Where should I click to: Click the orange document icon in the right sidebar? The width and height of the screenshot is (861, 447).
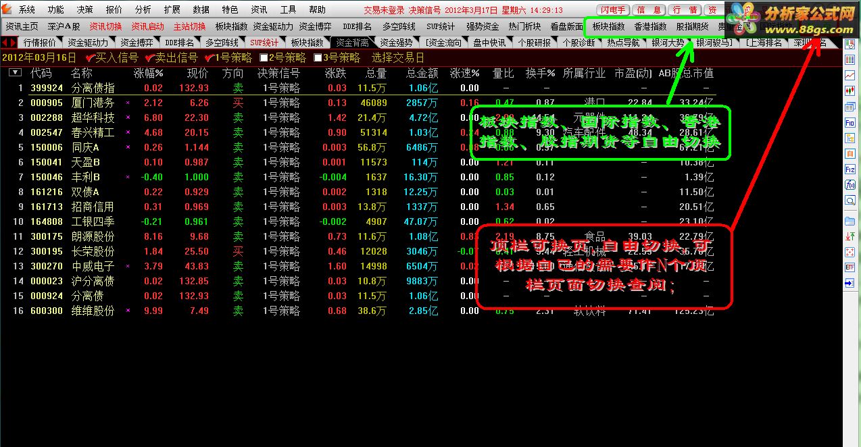[850, 154]
